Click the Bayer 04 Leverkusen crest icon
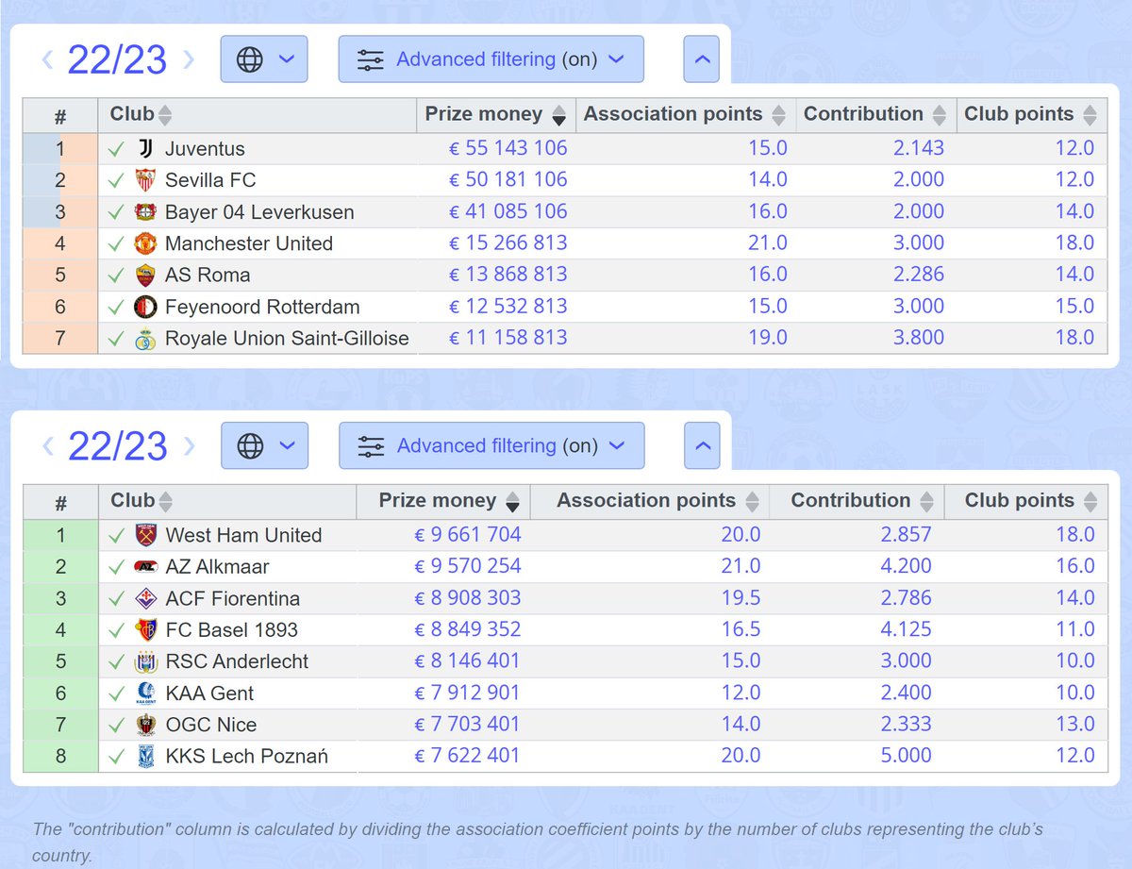The height and width of the screenshot is (869, 1132). pyautogui.click(x=145, y=211)
